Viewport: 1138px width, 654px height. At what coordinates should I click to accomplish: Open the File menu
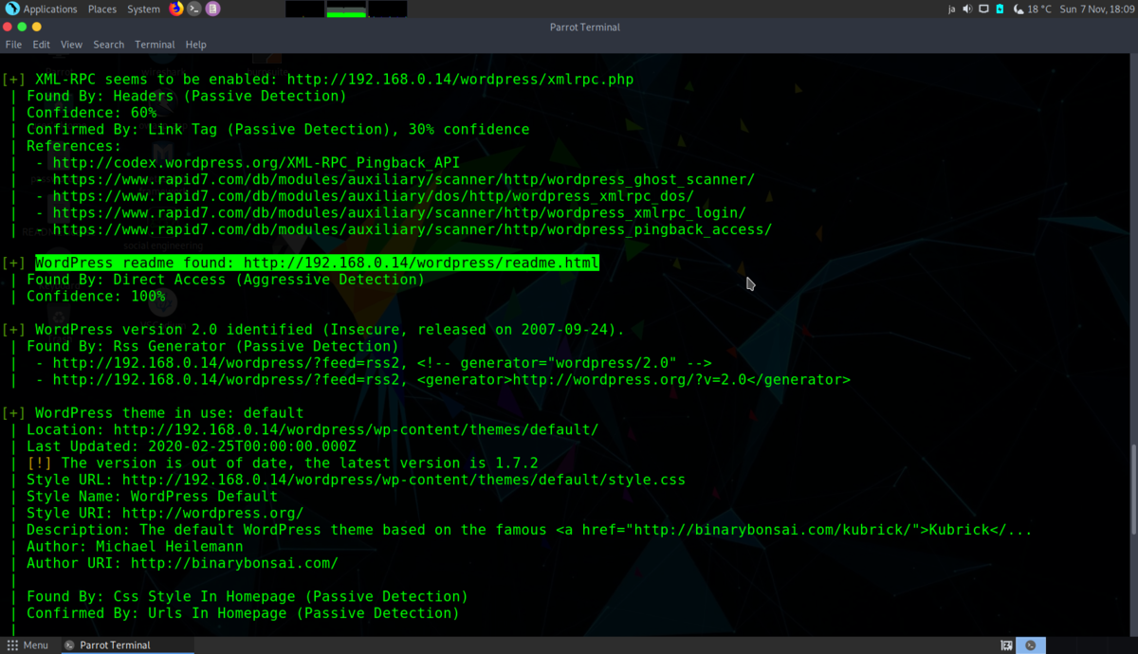(x=13, y=45)
